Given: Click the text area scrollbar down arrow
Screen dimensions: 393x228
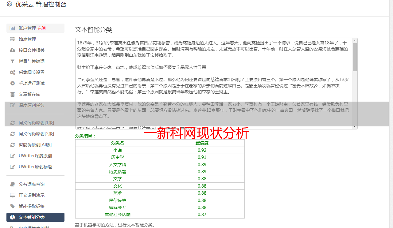Looking at the screenshot, I should (355, 126).
